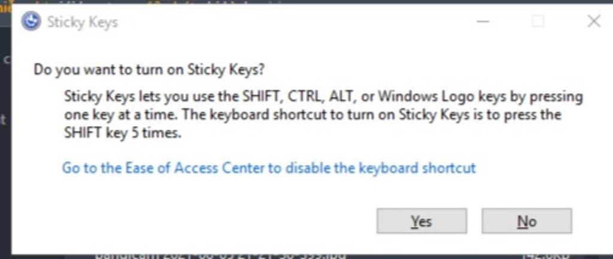613x259 pixels.
Task: Click the greyed-out maximize button
Action: pos(538,21)
